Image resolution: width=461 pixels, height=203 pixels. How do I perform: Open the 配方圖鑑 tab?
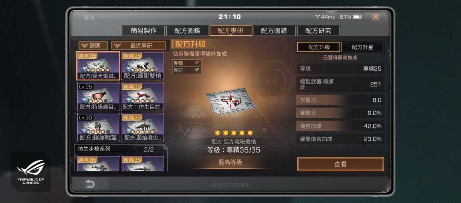pyautogui.click(x=187, y=30)
